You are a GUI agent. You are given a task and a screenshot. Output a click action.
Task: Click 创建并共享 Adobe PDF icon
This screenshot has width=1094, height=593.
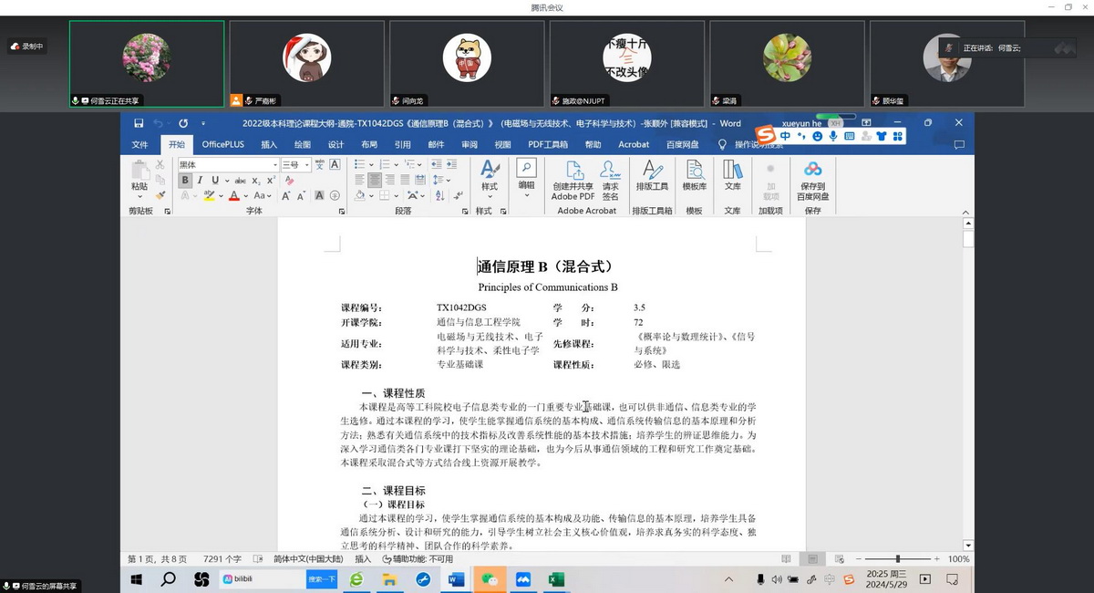point(573,180)
